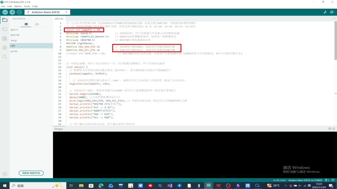The height and width of the screenshot is (189, 337).
Task: Open File Explorer from the taskbar
Action: coord(81,186)
